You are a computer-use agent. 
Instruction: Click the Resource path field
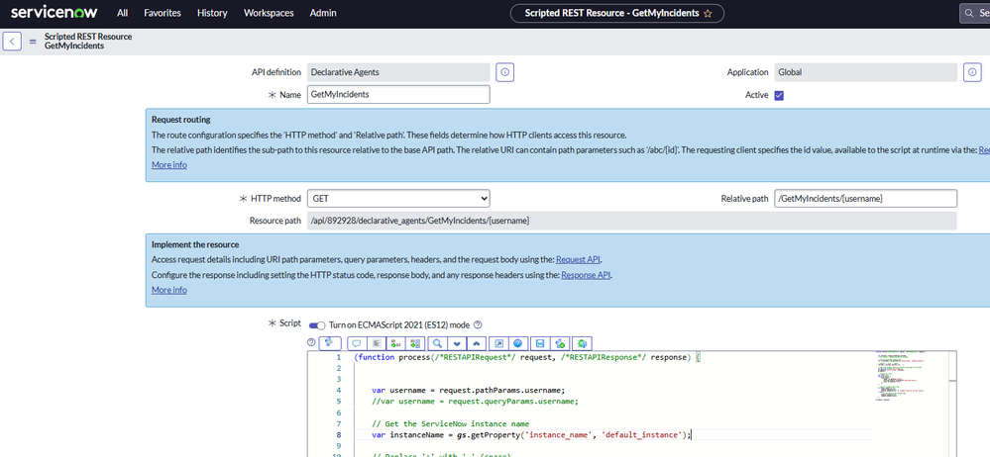point(631,221)
